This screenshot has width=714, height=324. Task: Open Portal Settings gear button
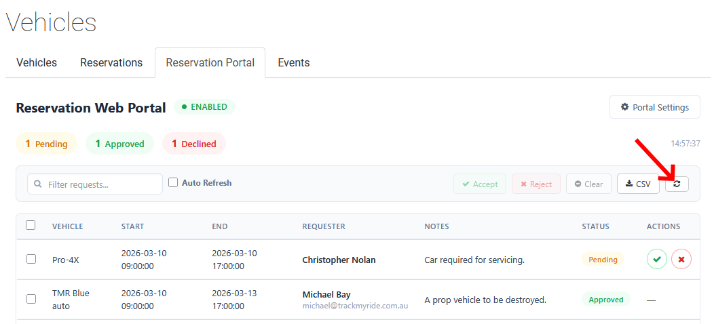pyautogui.click(x=654, y=107)
